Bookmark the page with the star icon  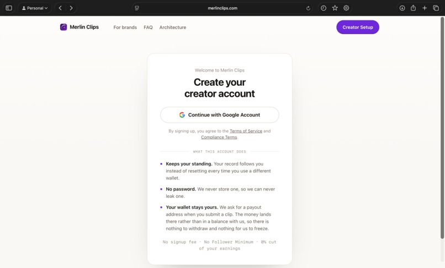(x=335, y=8)
